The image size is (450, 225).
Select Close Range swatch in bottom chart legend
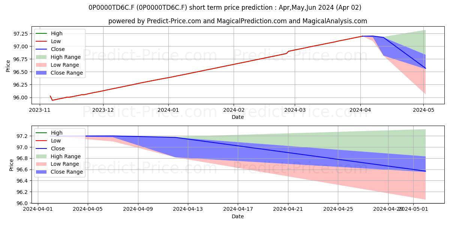pos(42,172)
